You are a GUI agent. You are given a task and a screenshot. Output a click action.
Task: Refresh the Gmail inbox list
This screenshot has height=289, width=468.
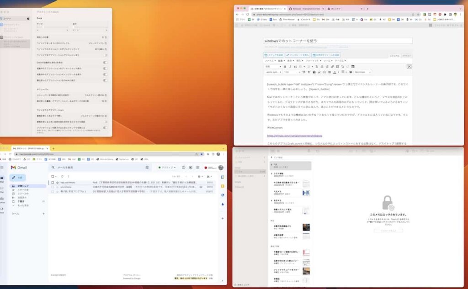pyautogui.click(x=63, y=176)
